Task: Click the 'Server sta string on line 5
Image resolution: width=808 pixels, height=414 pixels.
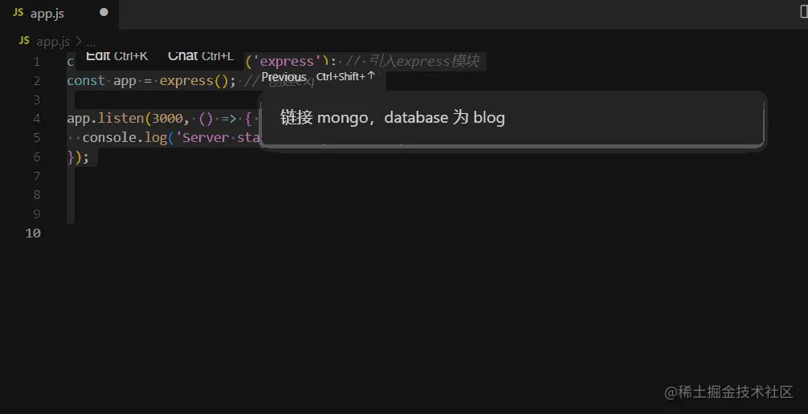Action: point(218,137)
